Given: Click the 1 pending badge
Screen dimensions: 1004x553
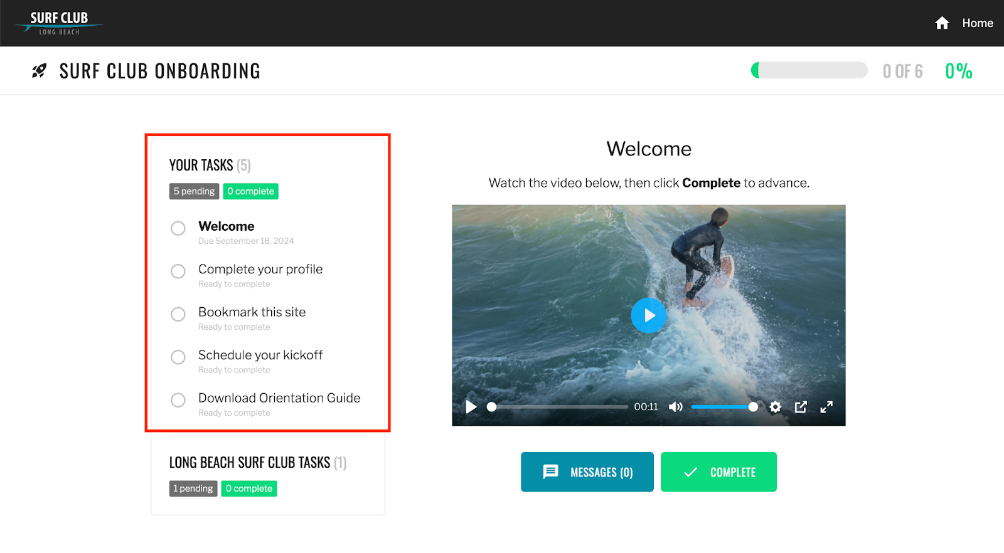Looking at the screenshot, I should tap(193, 488).
